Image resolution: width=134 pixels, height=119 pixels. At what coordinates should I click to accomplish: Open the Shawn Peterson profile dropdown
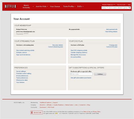[x=108, y=5]
